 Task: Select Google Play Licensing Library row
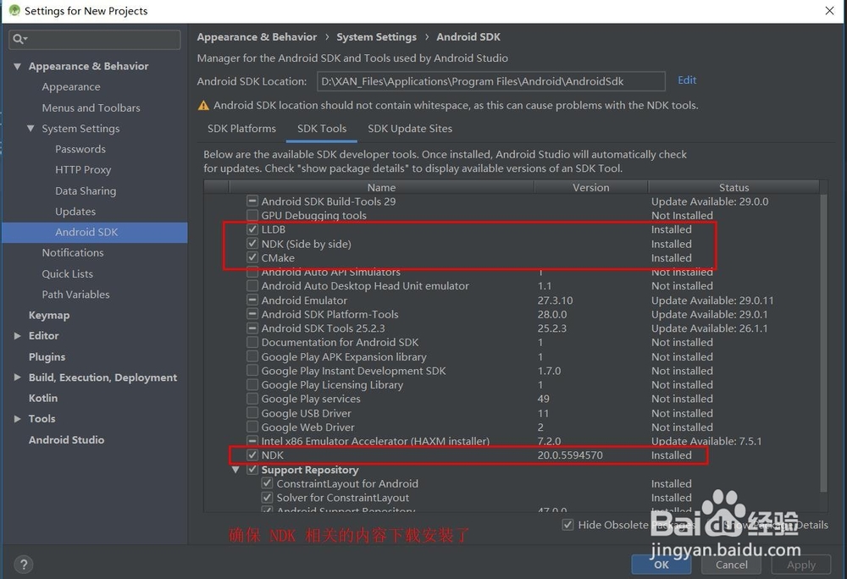[x=511, y=385]
